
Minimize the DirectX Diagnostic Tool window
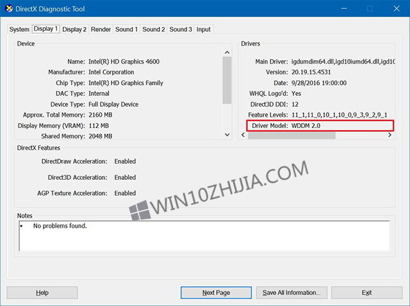[x=344, y=8]
